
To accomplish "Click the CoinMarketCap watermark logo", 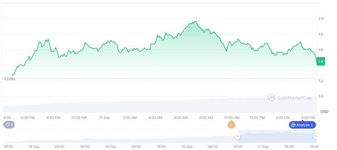I will (x=290, y=98).
